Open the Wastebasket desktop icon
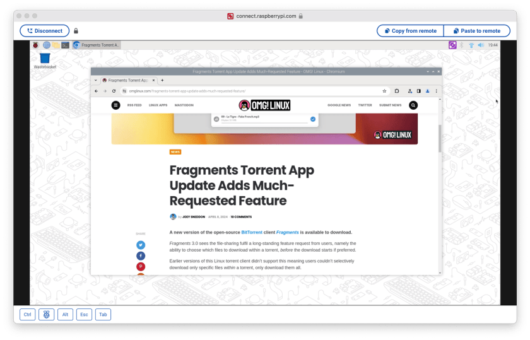The image size is (530, 340). [x=45, y=61]
